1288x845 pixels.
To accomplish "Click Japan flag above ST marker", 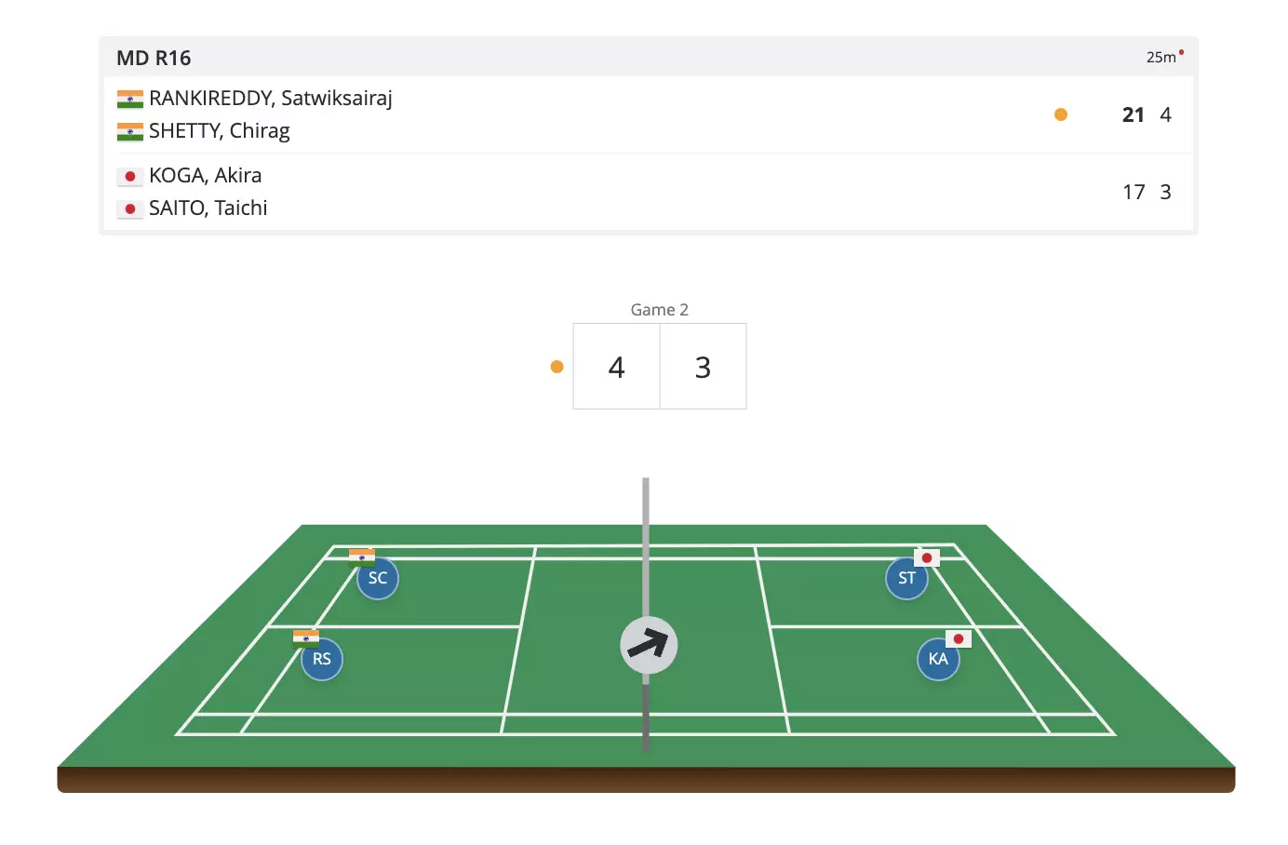I will click(x=927, y=557).
